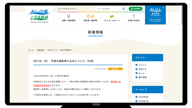Click the green ticket icon

112,16
